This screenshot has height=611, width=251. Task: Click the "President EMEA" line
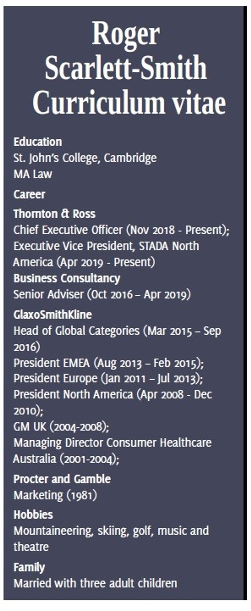[109, 363]
